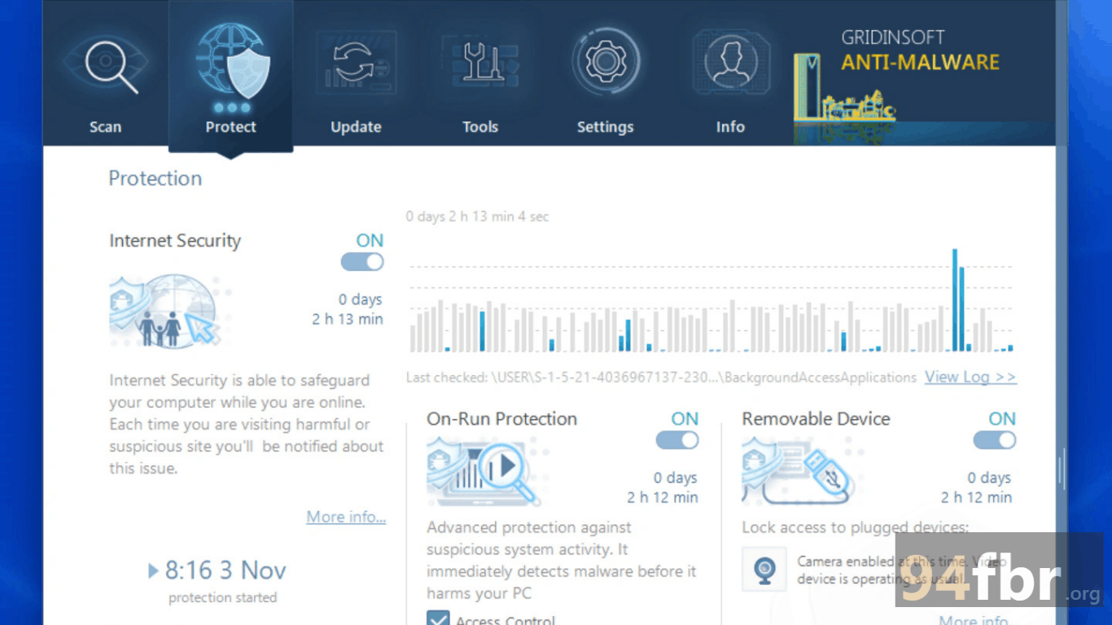Turn off the Internet Security switch
The image size is (1112, 625).
coord(362,262)
